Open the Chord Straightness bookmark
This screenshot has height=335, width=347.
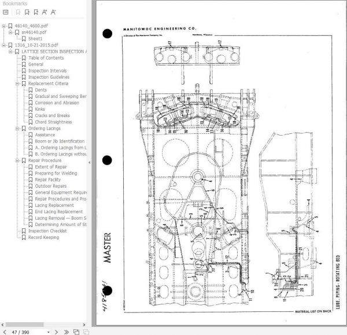pyautogui.click(x=53, y=122)
